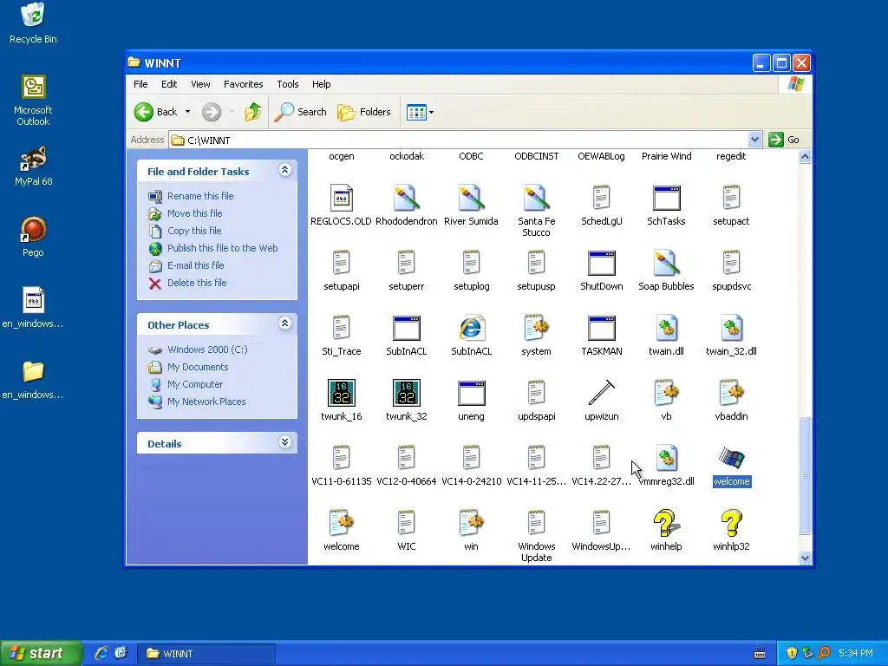Click Delete this file link

pyautogui.click(x=197, y=283)
